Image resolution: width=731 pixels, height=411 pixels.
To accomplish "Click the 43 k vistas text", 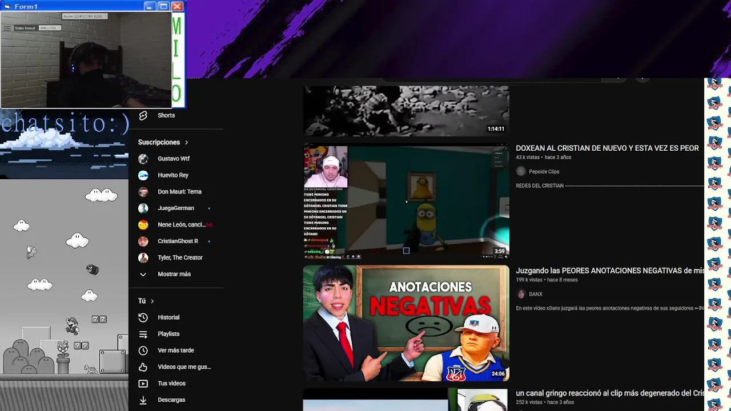I will tap(527, 158).
